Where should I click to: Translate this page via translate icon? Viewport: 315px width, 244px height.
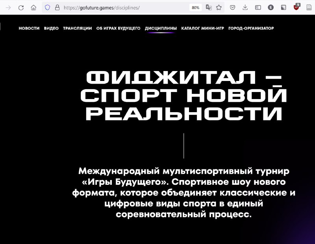click(209, 8)
